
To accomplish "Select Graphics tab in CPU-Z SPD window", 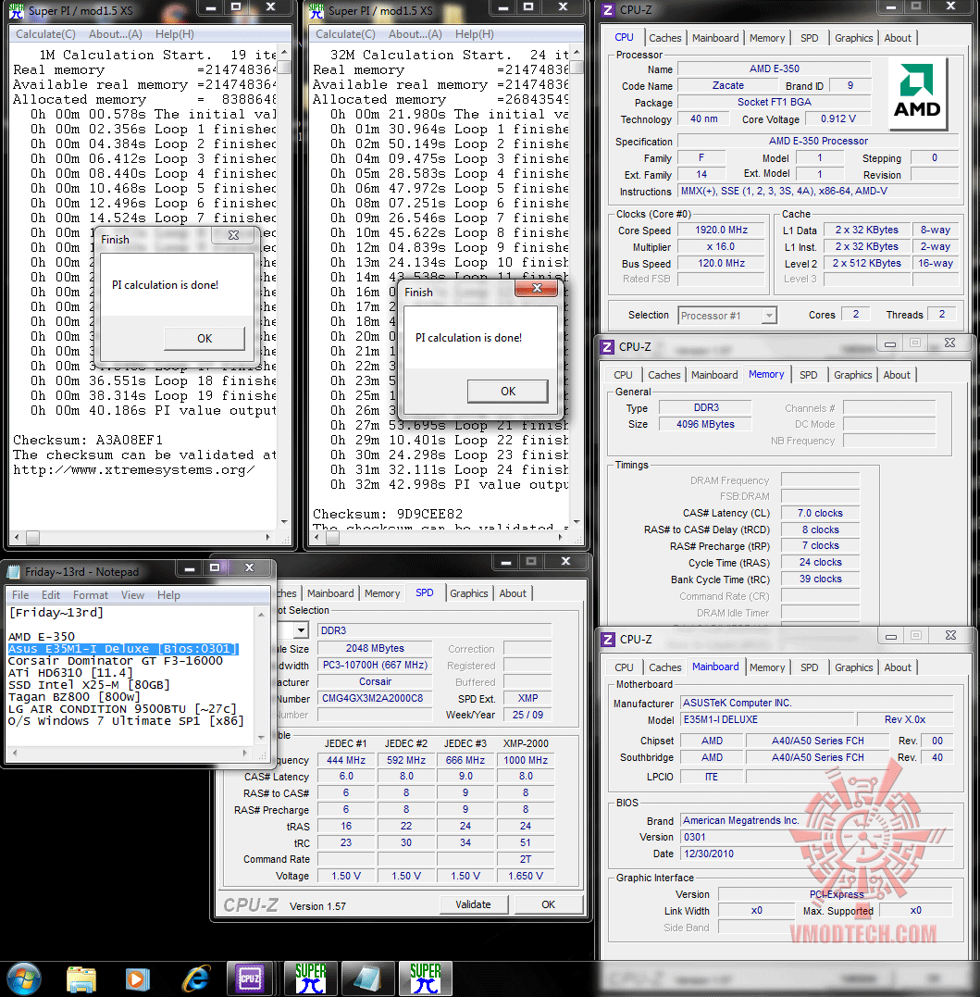I will (469, 593).
